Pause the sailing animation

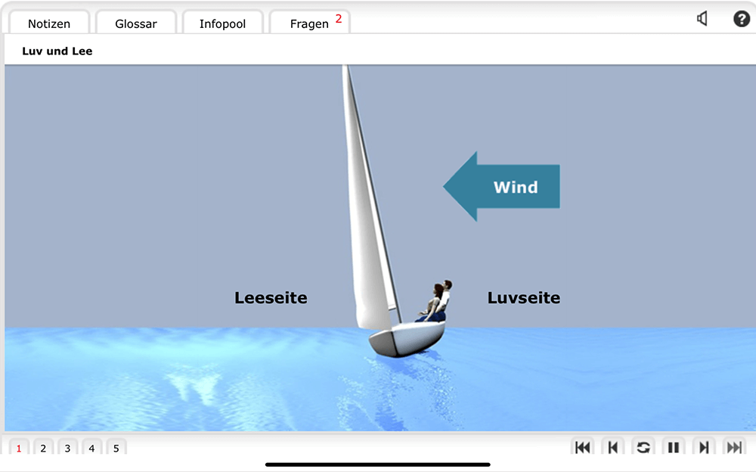674,448
